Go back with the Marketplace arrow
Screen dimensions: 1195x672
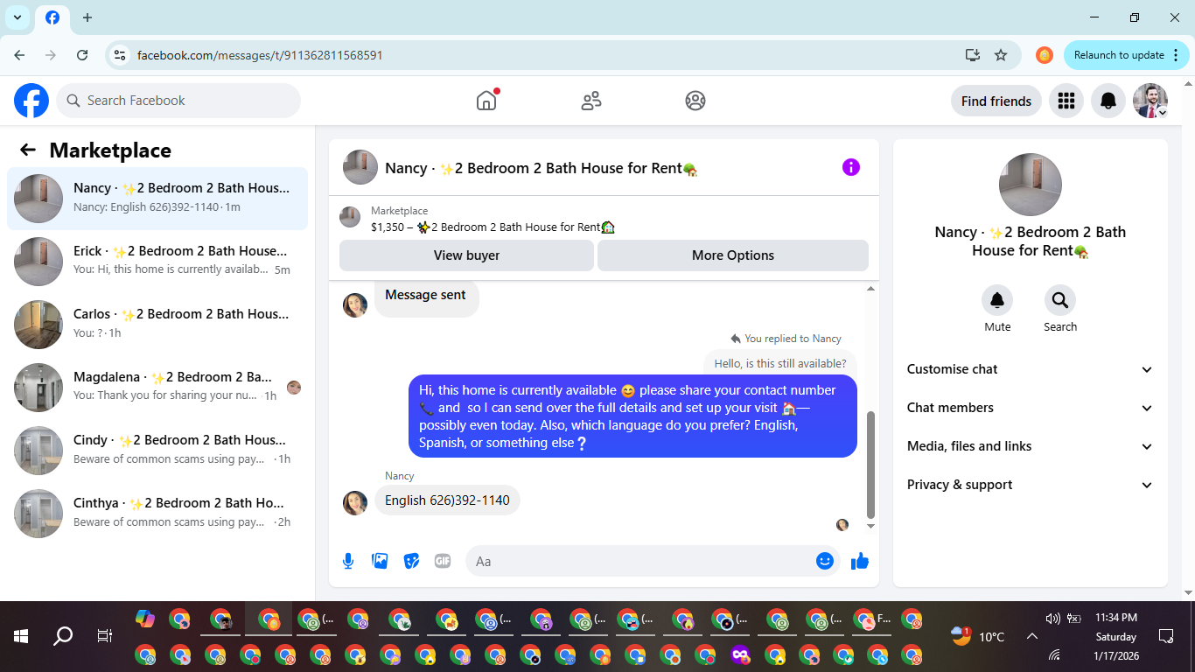(x=28, y=150)
